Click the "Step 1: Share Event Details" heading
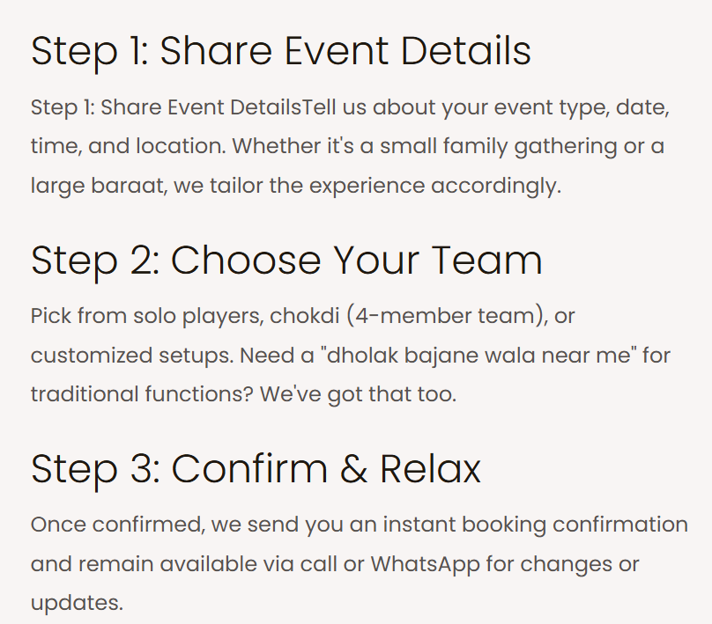 (x=280, y=52)
